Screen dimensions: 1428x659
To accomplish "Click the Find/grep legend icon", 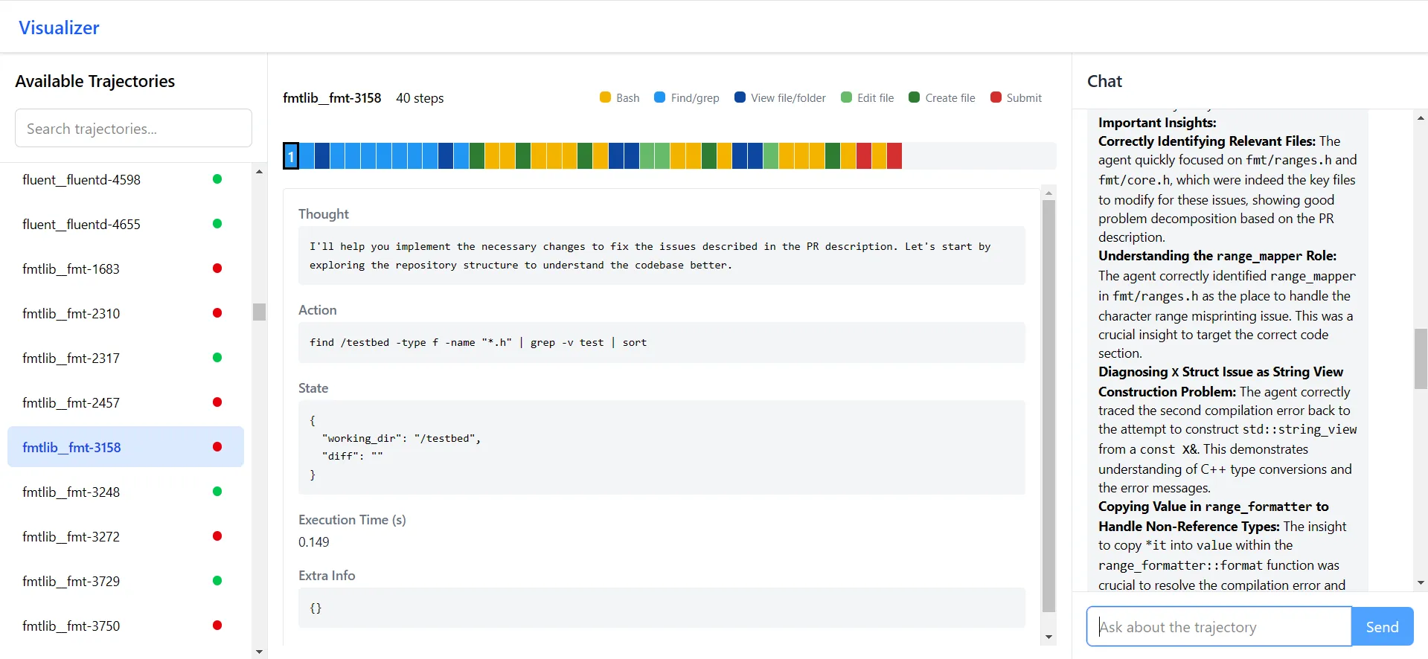I will point(659,97).
